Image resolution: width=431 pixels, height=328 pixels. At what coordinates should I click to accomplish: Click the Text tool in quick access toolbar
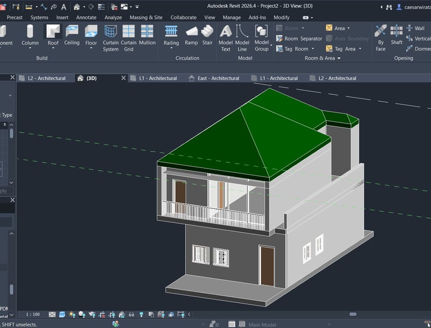[x=63, y=7]
